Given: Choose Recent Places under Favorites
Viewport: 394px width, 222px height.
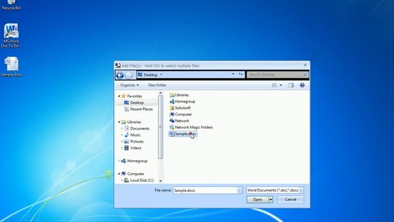Looking at the screenshot, I should [x=139, y=109].
